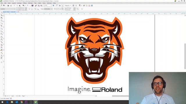Select the Page 1 tab

[x=24, y=96]
